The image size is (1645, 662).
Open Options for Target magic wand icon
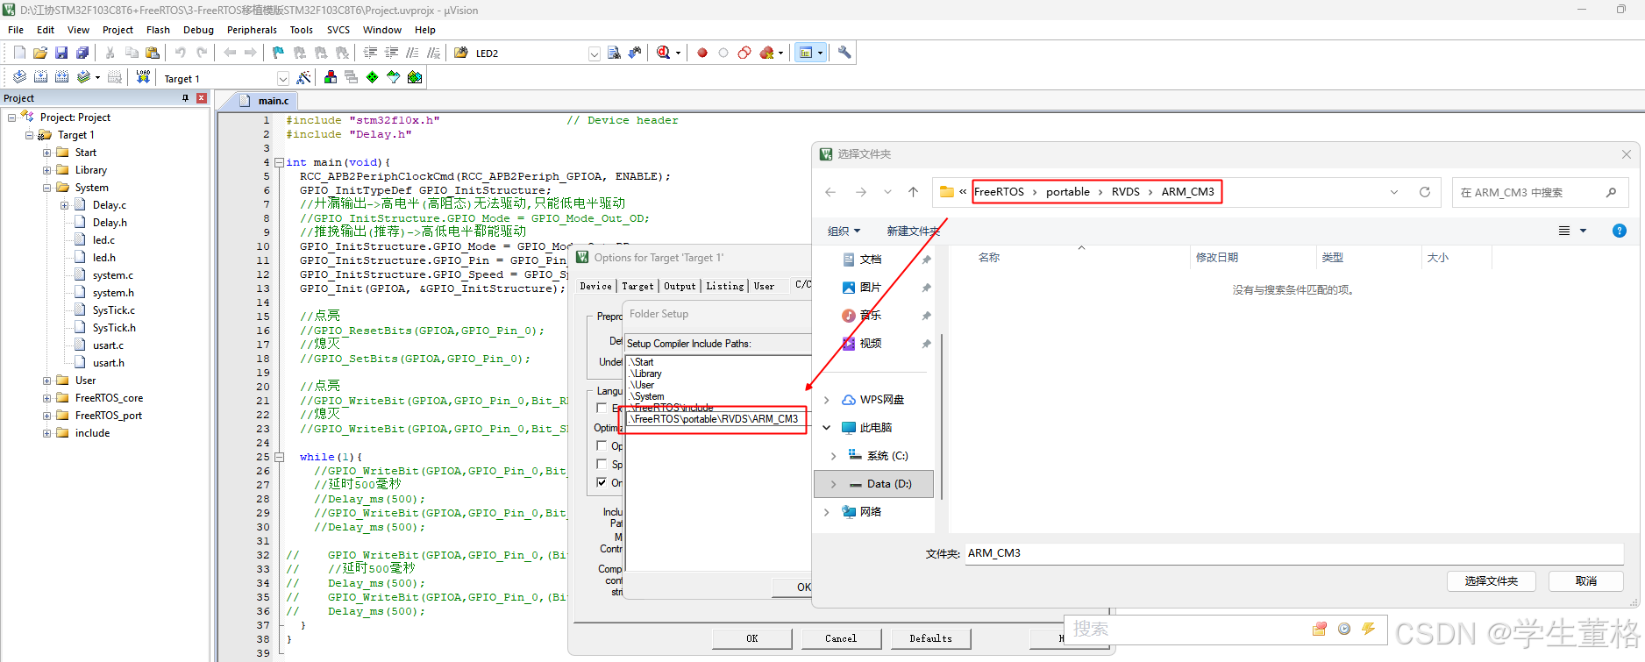point(303,77)
